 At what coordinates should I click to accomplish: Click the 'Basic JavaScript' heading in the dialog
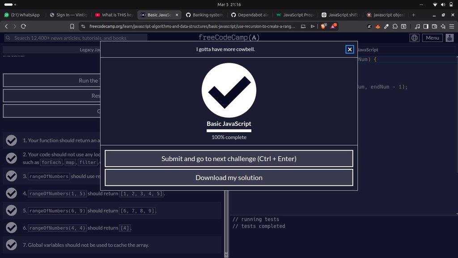[x=229, y=124]
